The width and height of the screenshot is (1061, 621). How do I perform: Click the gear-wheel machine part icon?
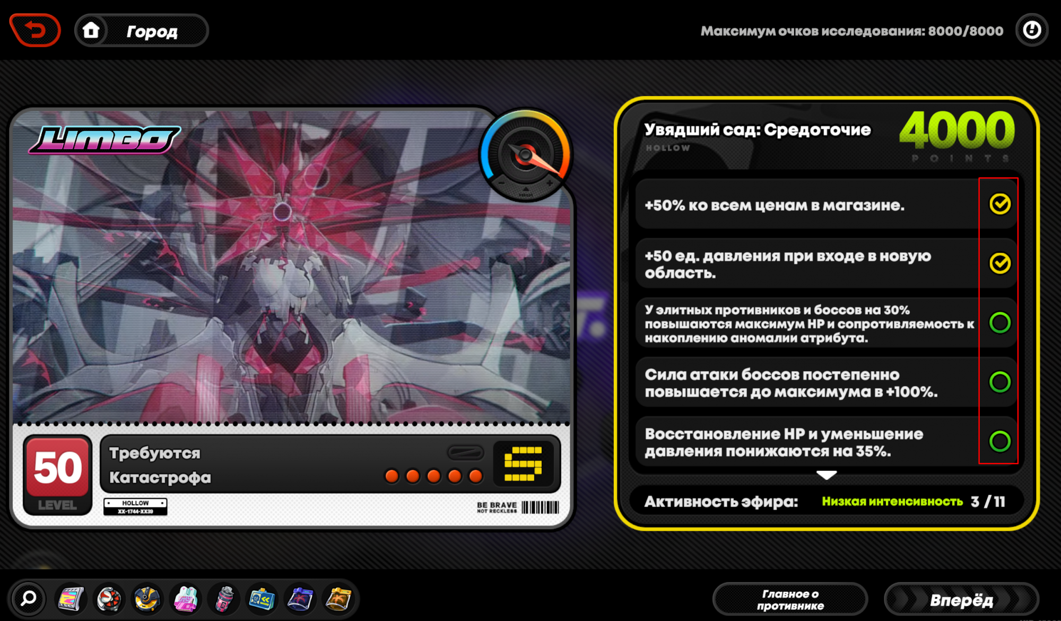pyautogui.click(x=109, y=599)
